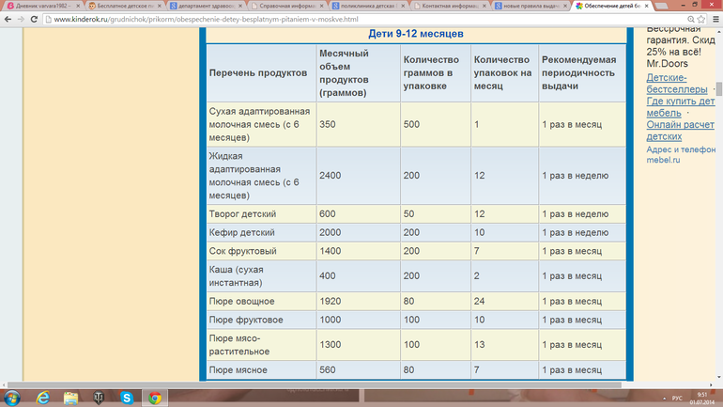Click the 'РУС' language indicator
The width and height of the screenshot is (723, 407).
click(677, 399)
